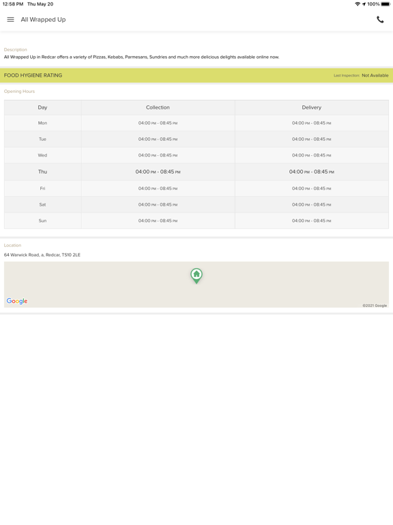Click Sunday collection hours cell

pos(158,220)
